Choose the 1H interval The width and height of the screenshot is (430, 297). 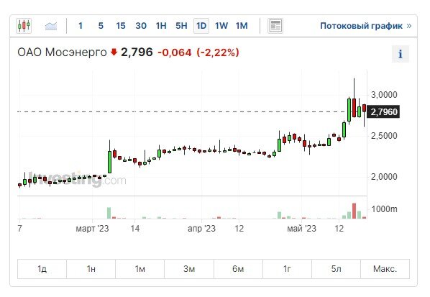click(161, 26)
